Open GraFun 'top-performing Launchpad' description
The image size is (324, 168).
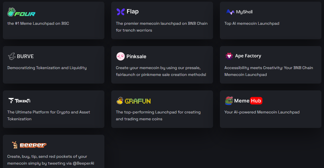click(158, 115)
